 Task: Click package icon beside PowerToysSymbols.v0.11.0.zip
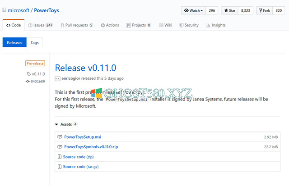[60, 147]
